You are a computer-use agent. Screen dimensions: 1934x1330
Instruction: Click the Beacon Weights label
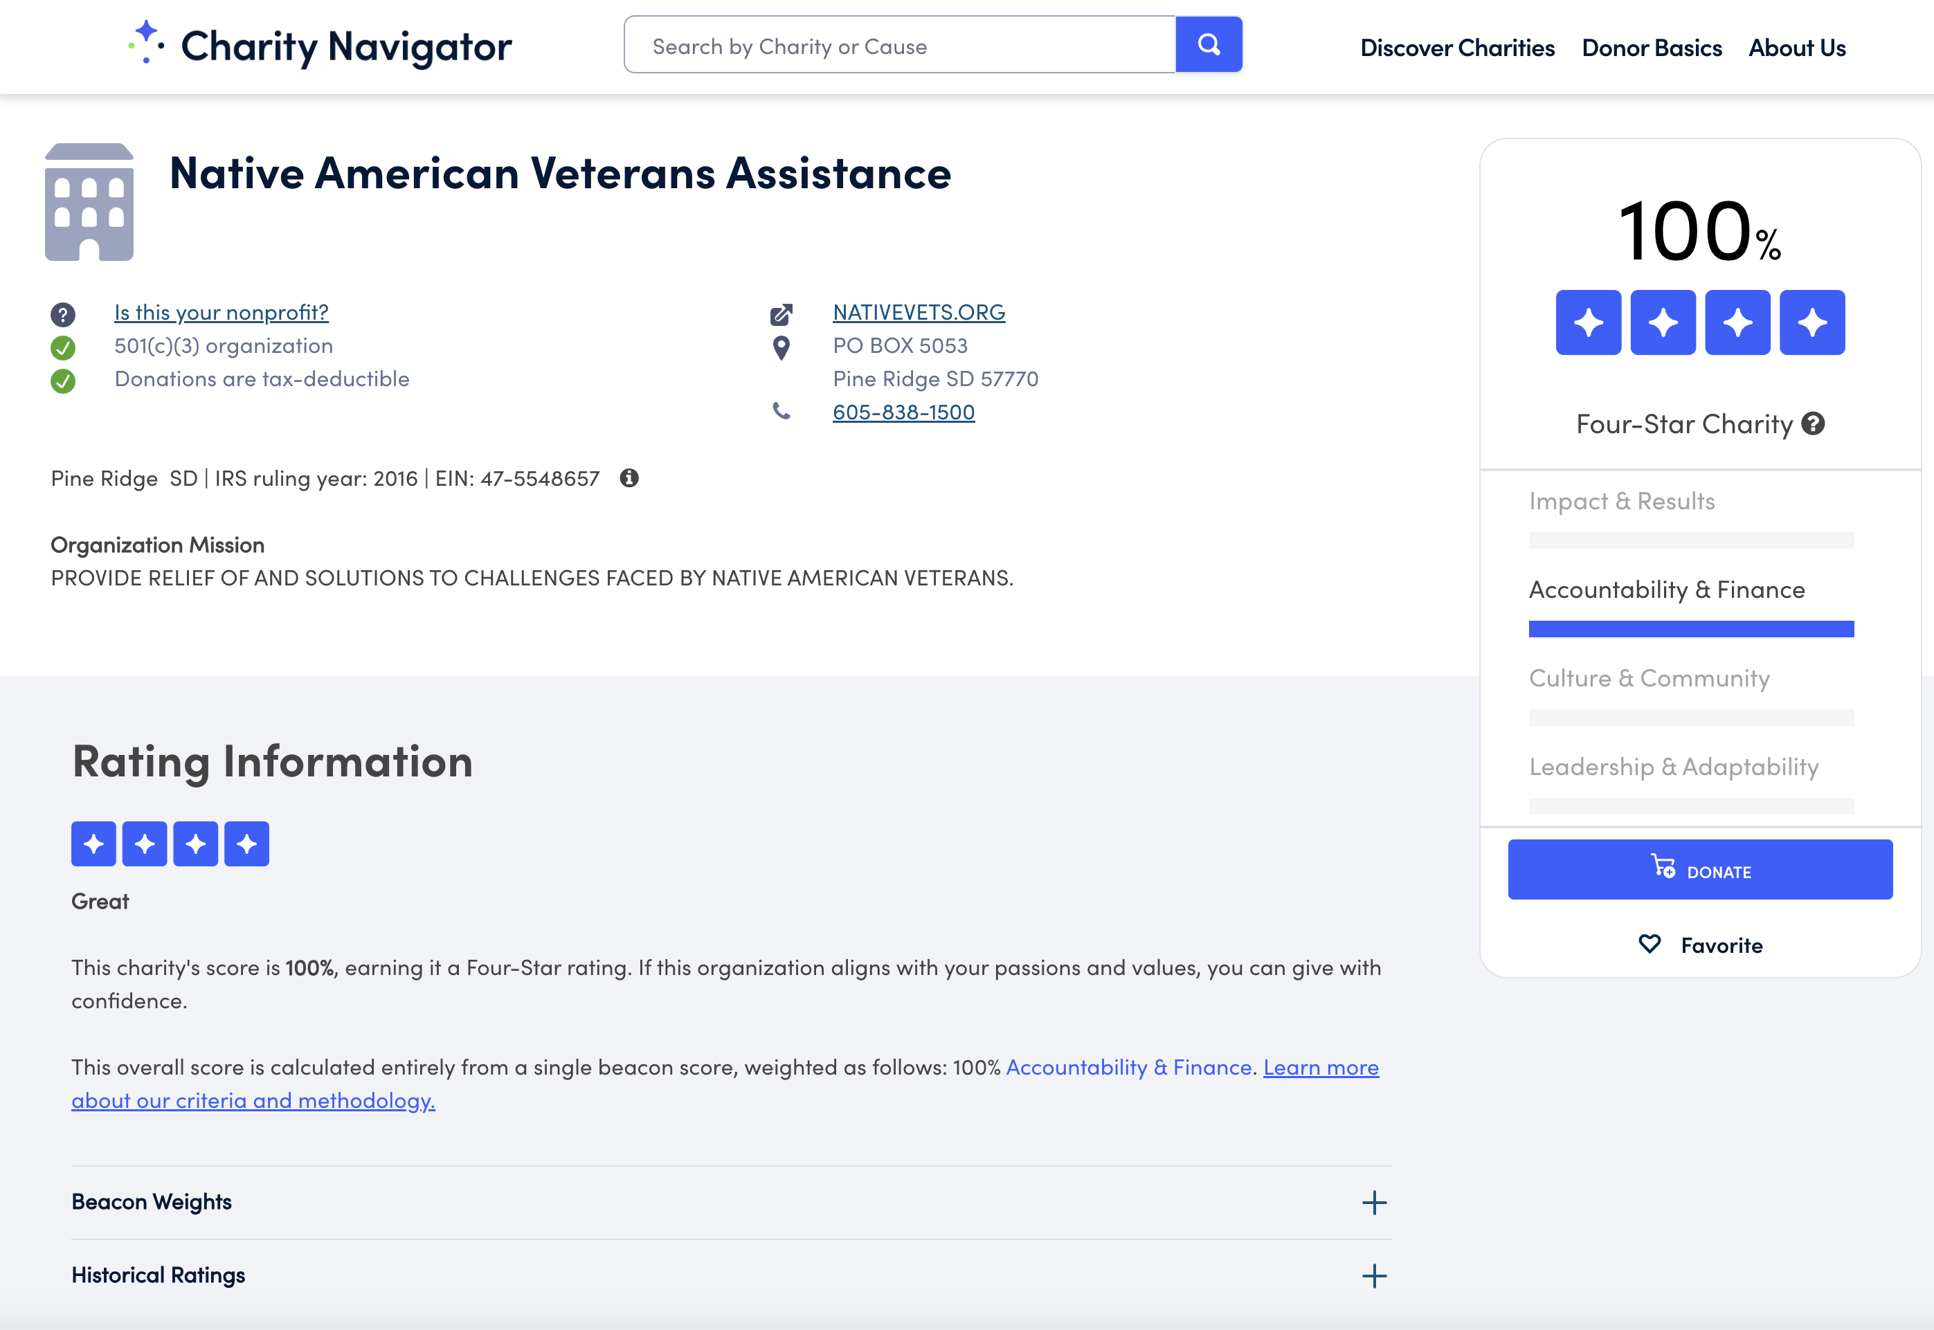tap(152, 1202)
